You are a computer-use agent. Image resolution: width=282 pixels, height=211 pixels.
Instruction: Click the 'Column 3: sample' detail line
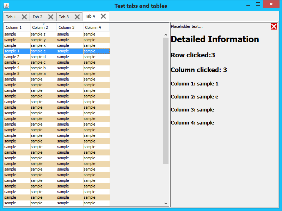(192, 110)
